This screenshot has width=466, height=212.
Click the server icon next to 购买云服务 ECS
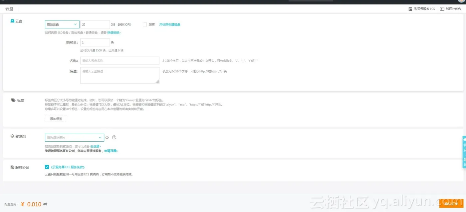[x=410, y=9]
